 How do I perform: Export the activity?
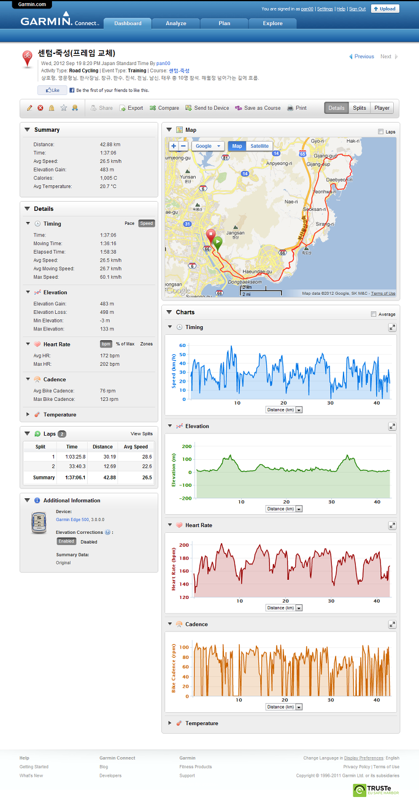(131, 108)
